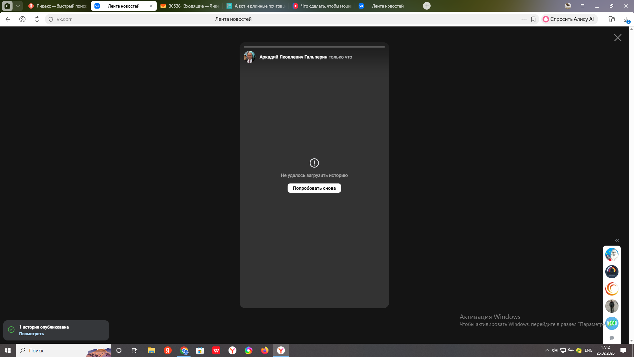634x357 pixels.
Task: Close the story viewer with X
Action: tap(617, 38)
